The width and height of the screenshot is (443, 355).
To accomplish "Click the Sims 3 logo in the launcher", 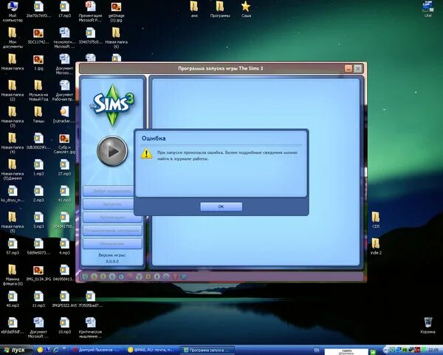I will [x=112, y=105].
